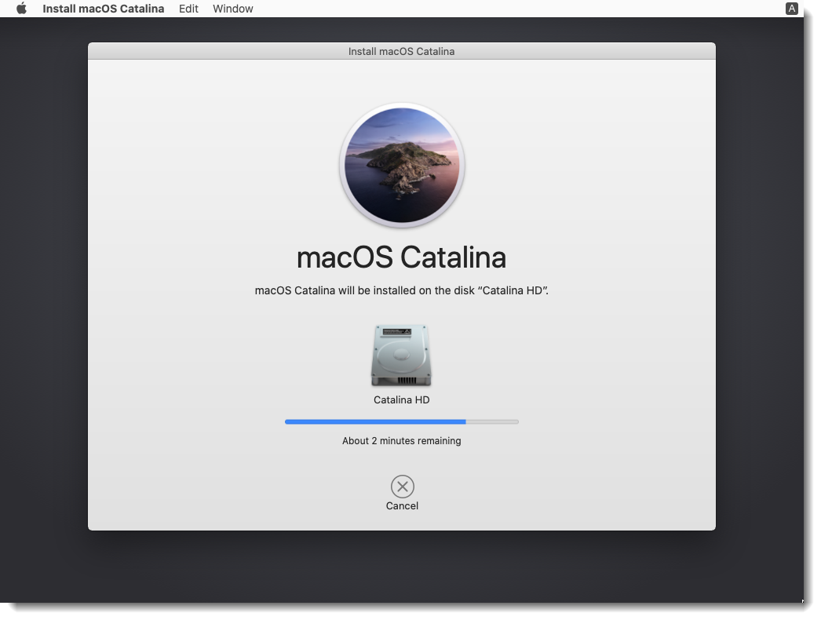Click the Cancel text label

pos(402,506)
